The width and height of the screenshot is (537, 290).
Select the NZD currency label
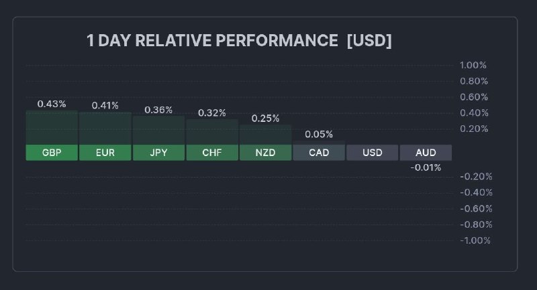pyautogui.click(x=265, y=153)
